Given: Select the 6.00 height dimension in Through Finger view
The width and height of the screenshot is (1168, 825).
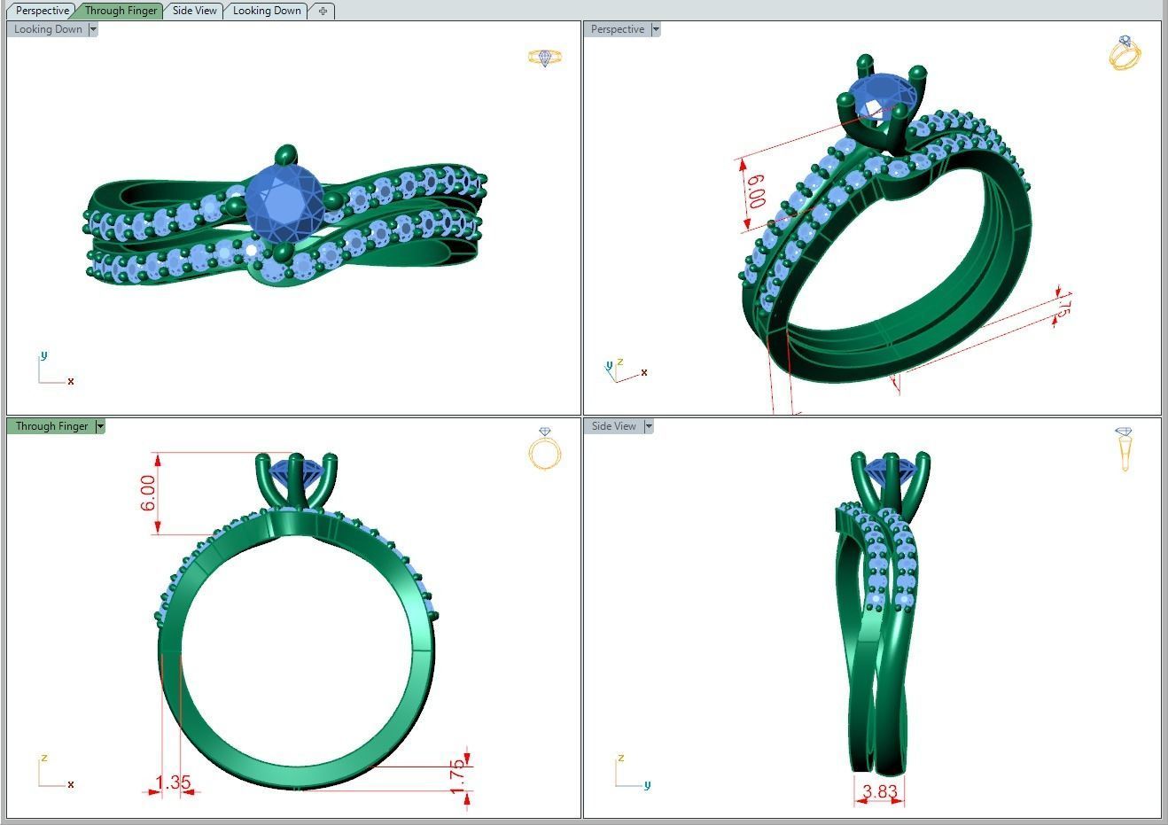Looking at the screenshot, I should coord(148,493).
